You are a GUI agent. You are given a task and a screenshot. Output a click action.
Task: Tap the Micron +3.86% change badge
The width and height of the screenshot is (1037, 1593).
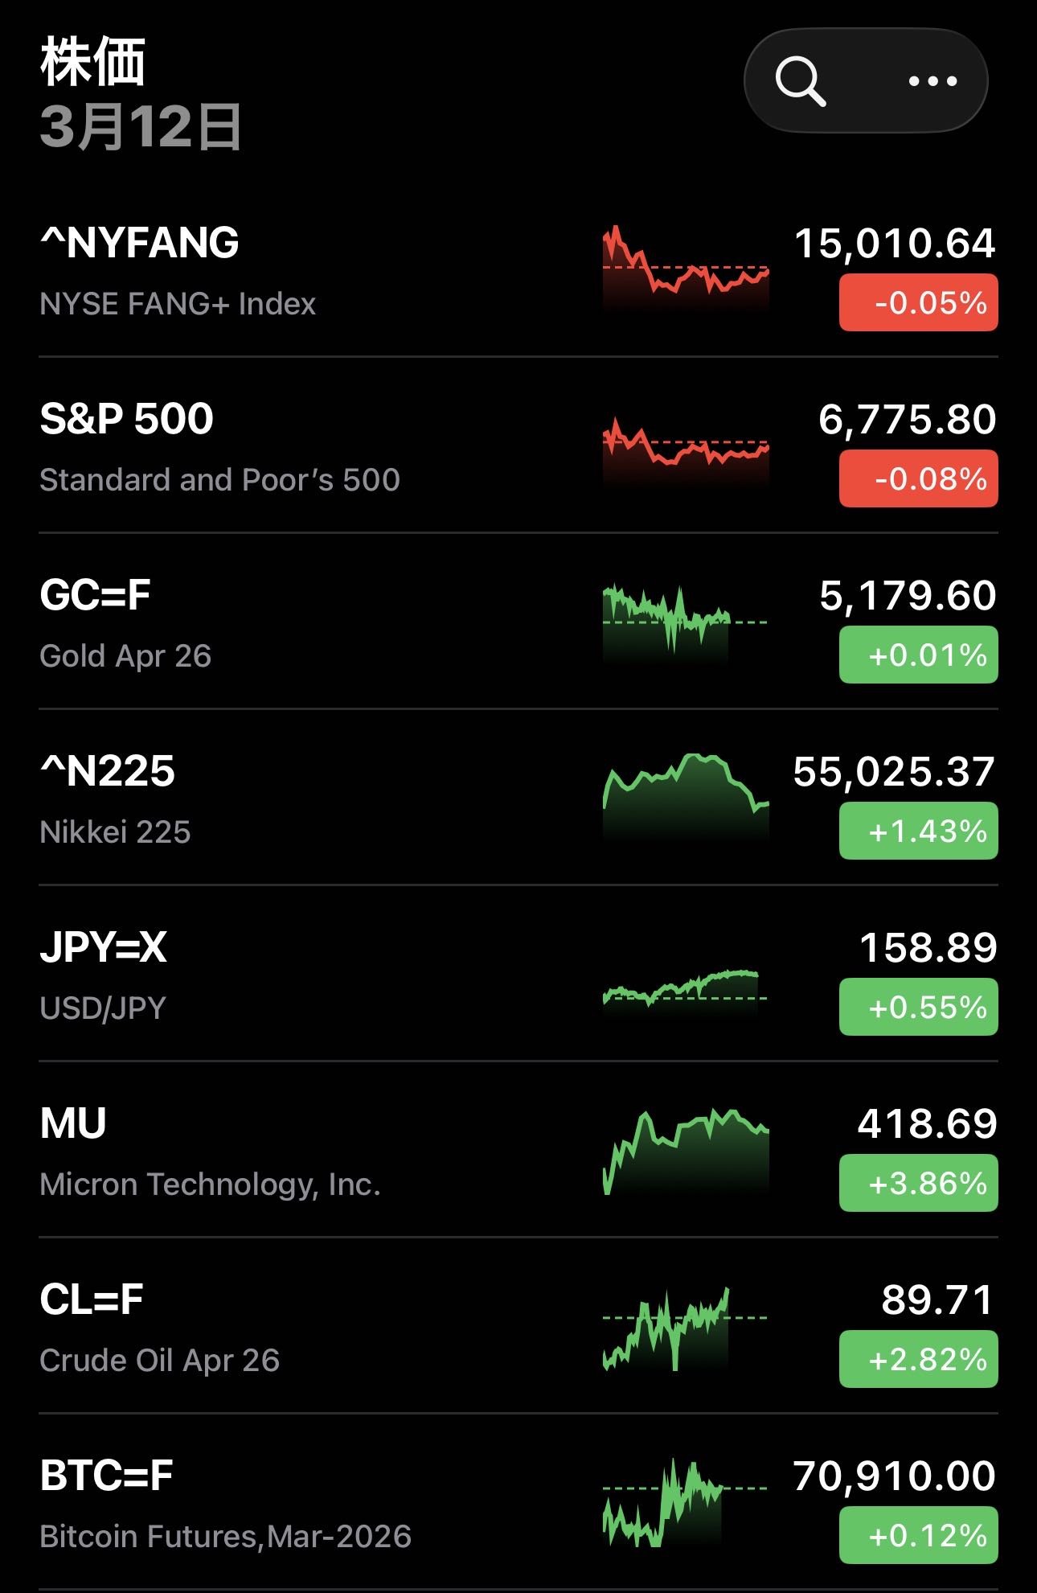(x=918, y=1184)
